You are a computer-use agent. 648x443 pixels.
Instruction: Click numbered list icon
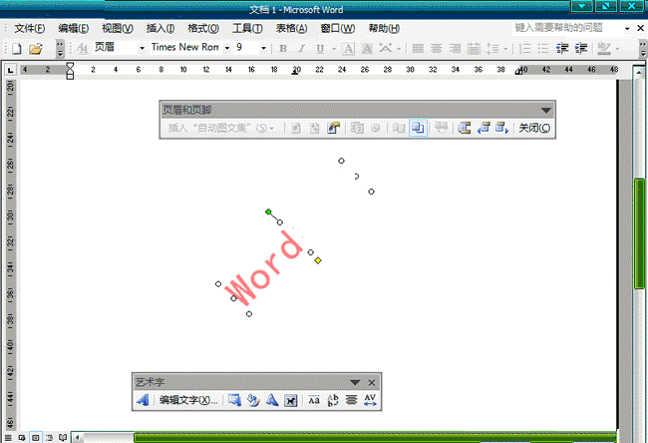tap(524, 49)
